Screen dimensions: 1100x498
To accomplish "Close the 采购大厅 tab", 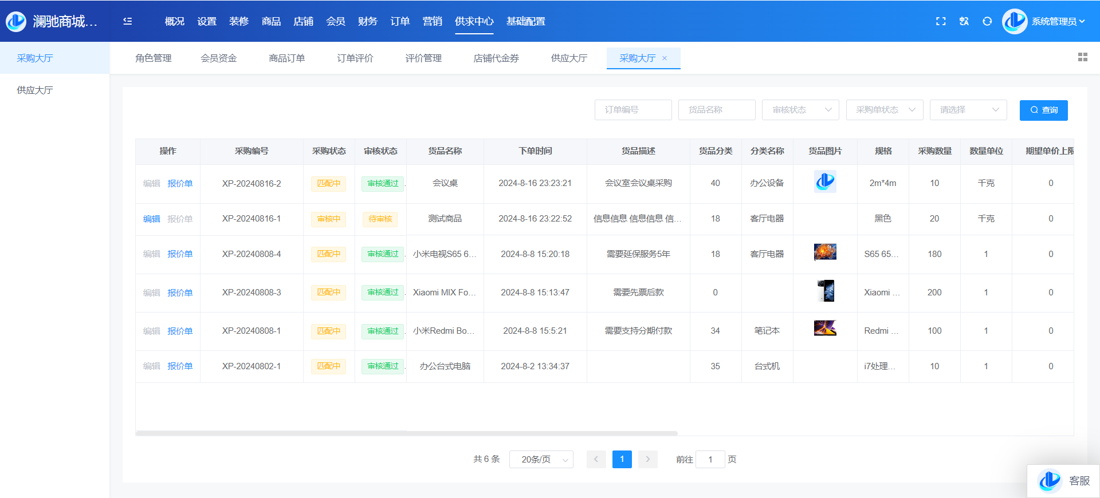I will (665, 58).
